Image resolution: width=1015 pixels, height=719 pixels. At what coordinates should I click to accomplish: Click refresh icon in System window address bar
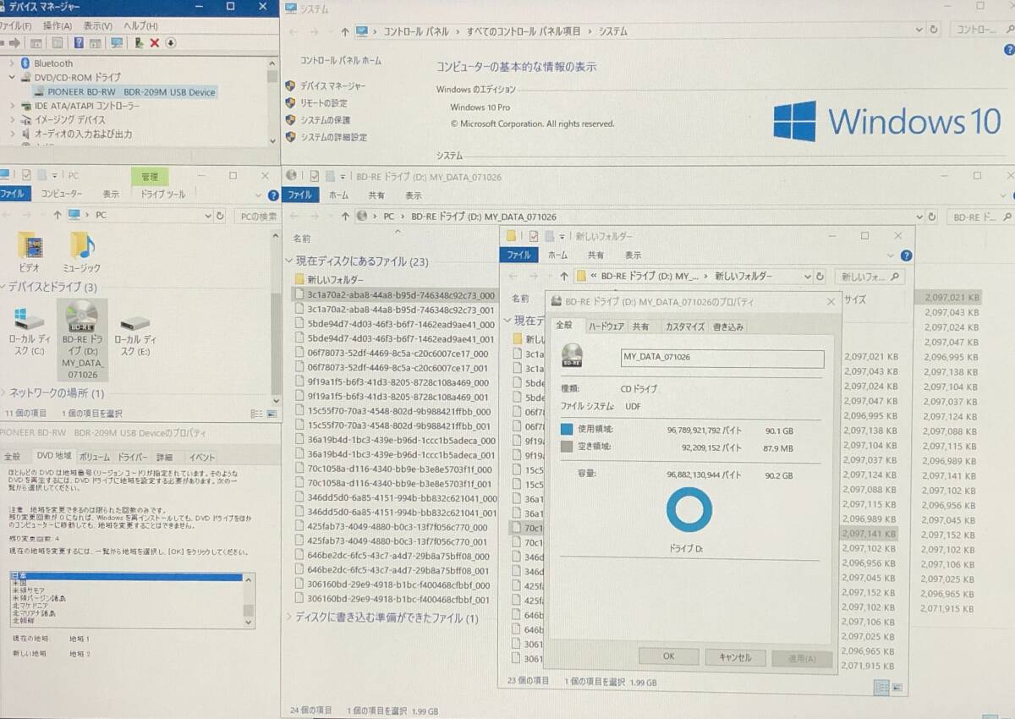click(x=934, y=30)
